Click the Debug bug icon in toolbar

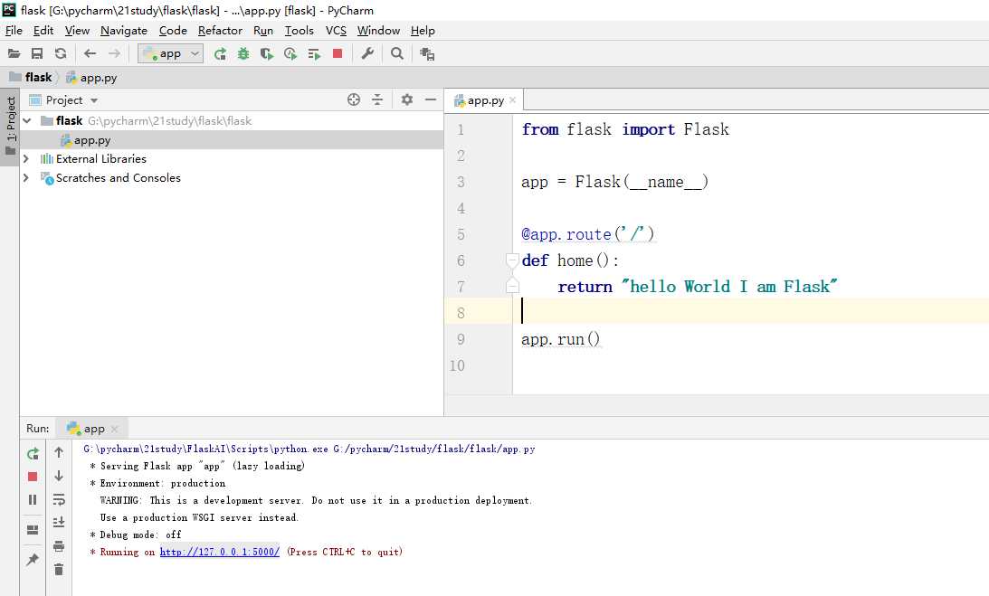pyautogui.click(x=243, y=53)
